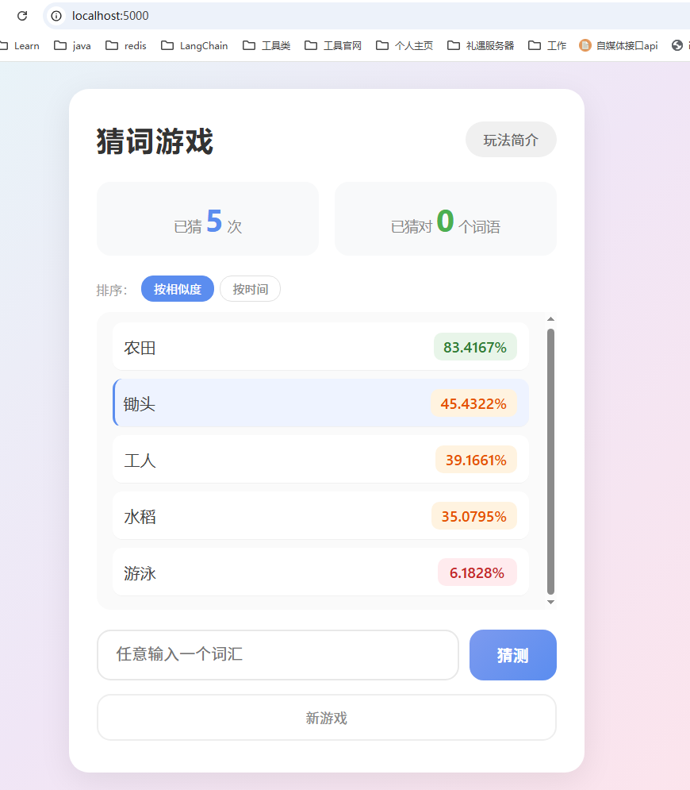Submit the guess with 猜测 button
This screenshot has height=790, width=690.
[x=513, y=654]
